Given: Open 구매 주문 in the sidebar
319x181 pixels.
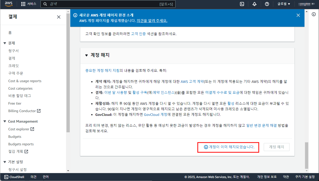Looking at the screenshot, I should tap(16, 73).
